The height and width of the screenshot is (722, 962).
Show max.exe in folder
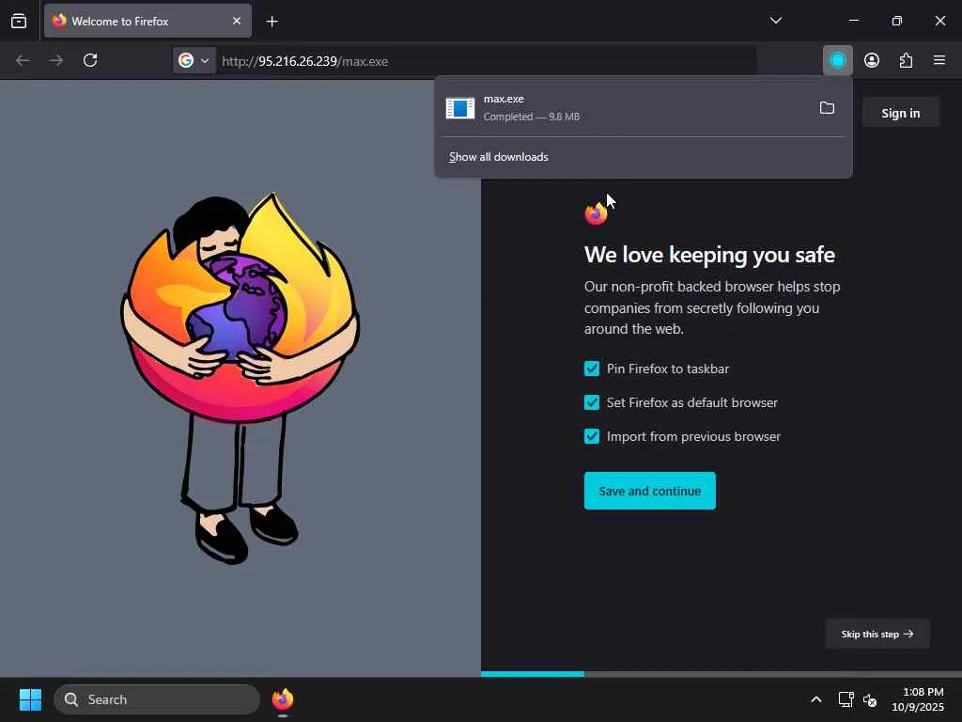click(x=827, y=108)
